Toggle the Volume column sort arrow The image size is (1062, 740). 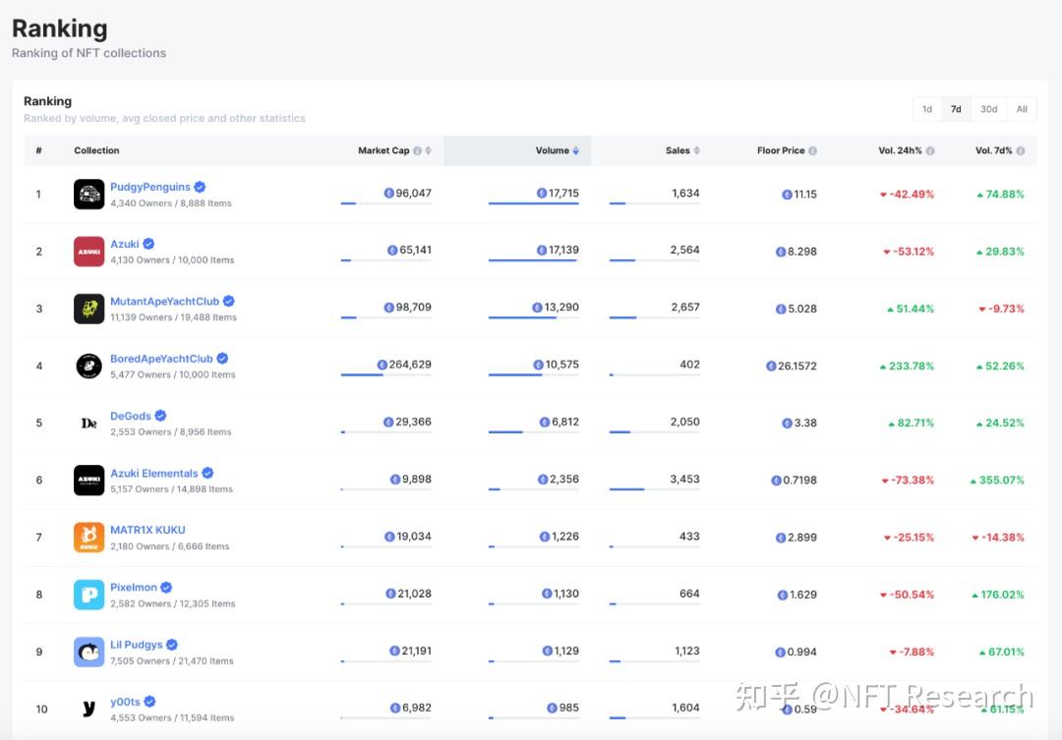(x=575, y=151)
